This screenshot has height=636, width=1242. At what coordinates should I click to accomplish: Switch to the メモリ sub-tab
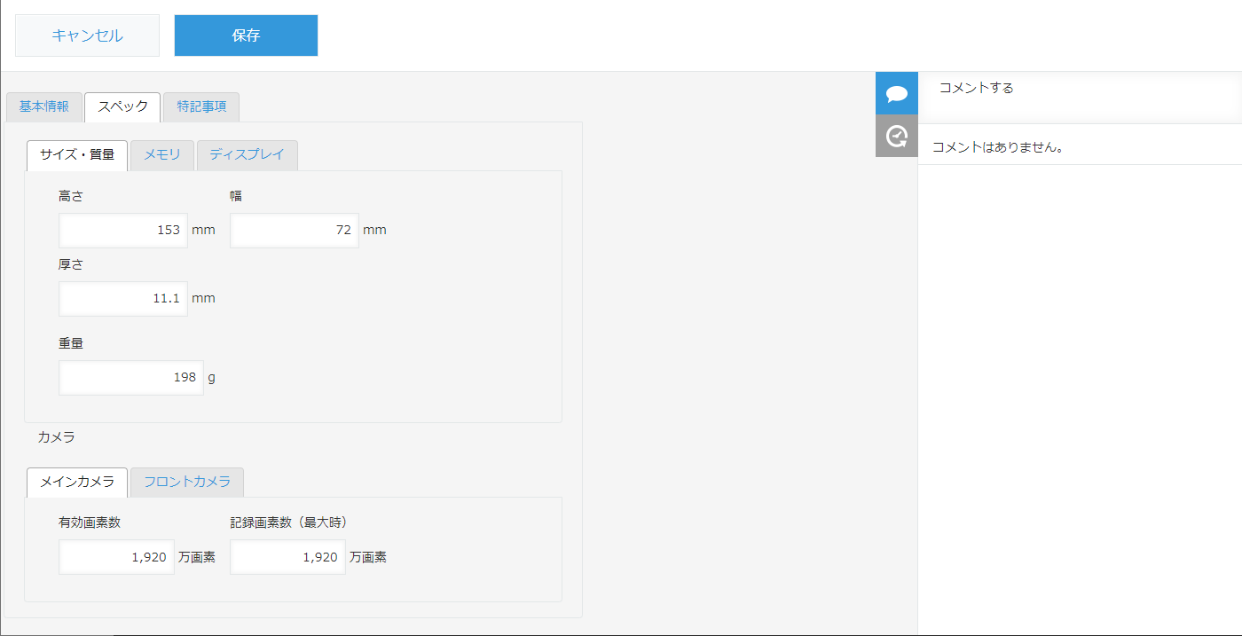click(x=162, y=155)
